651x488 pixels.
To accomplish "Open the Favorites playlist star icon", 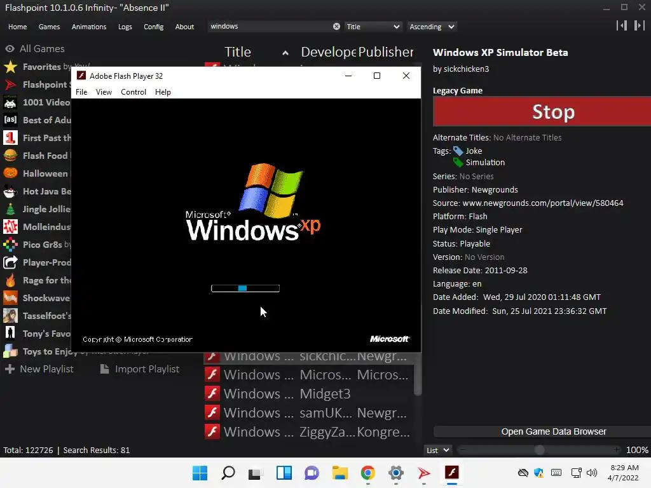I will click(10, 67).
